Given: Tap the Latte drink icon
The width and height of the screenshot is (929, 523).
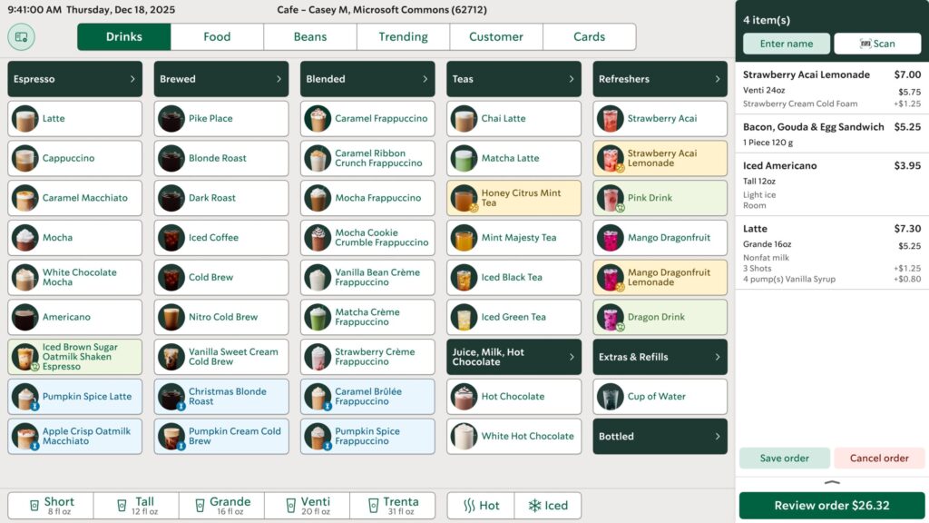Looking at the screenshot, I should [x=24, y=119].
